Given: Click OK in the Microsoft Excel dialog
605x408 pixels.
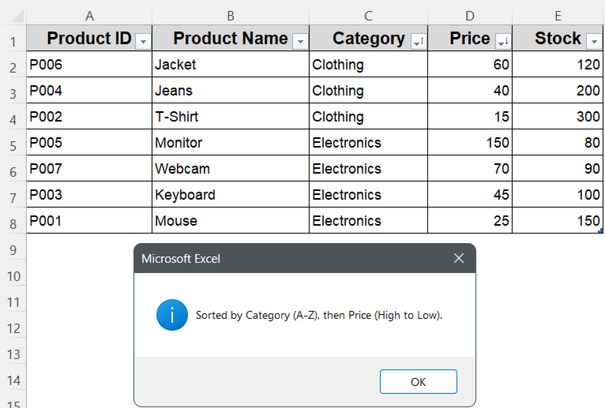Looking at the screenshot, I should click(x=418, y=381).
